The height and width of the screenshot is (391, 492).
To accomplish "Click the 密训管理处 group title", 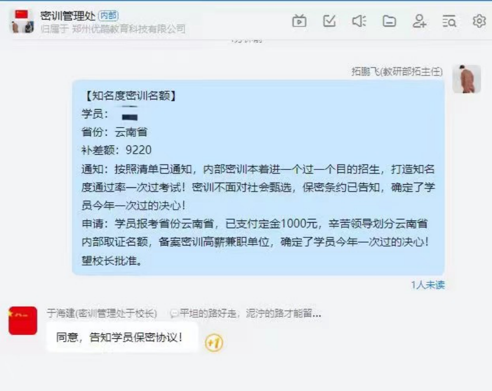I will [x=68, y=16].
